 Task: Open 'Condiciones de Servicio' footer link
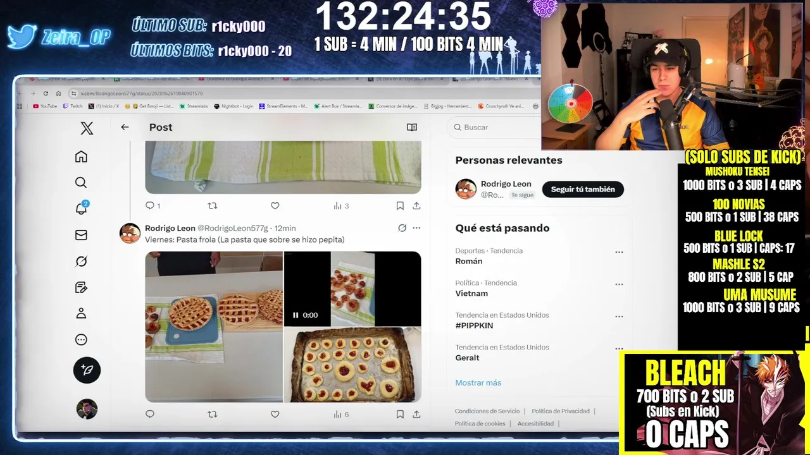[487, 411]
